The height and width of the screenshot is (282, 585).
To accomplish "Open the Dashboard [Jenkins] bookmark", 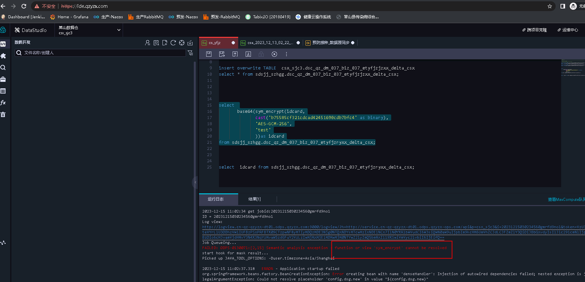I will click(23, 17).
